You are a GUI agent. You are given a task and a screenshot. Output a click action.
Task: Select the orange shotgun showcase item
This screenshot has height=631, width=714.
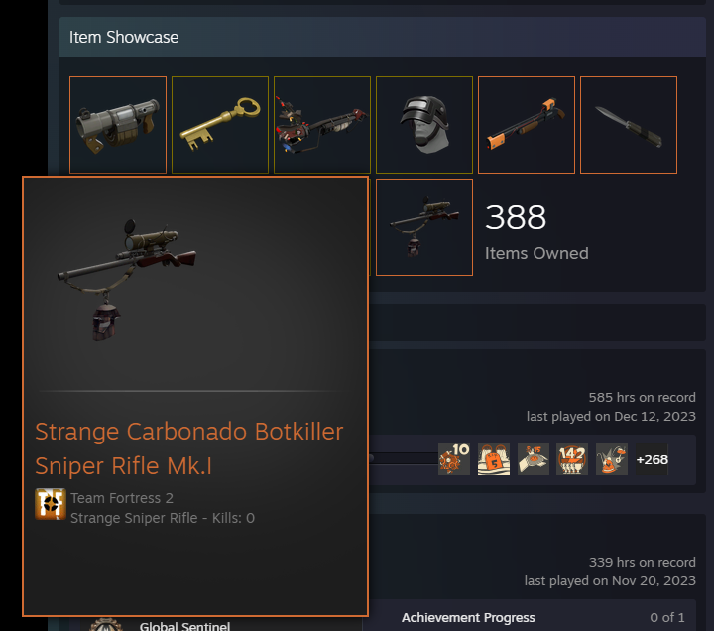pyautogui.click(x=527, y=125)
